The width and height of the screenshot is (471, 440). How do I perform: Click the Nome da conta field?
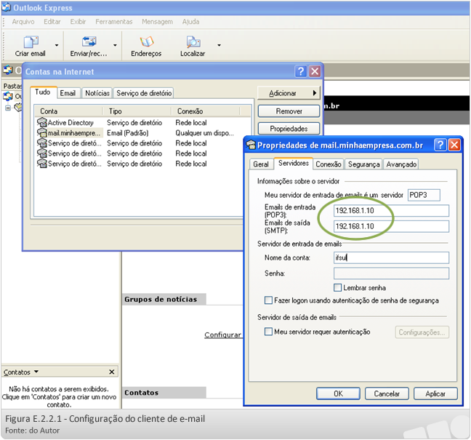391,257
